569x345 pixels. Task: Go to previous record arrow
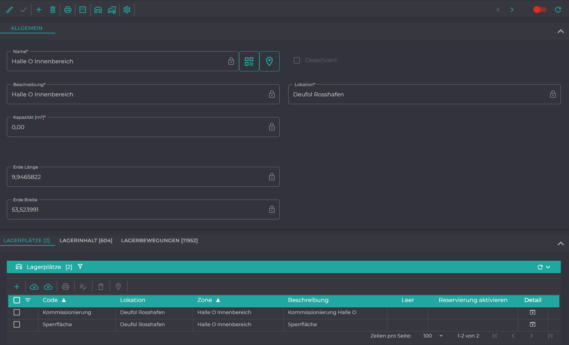coord(498,10)
